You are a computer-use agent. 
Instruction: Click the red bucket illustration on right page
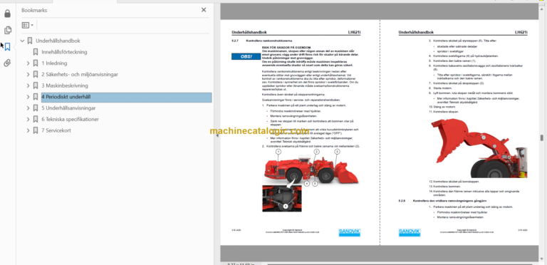479,148
